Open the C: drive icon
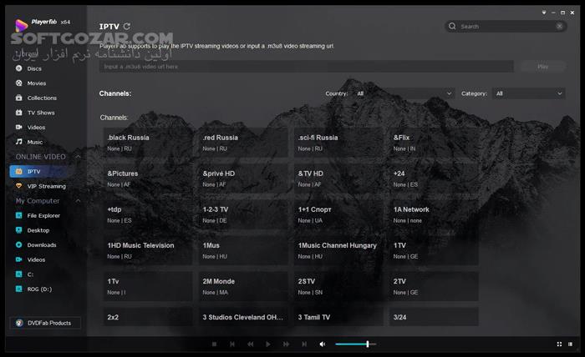Image resolution: width=585 pixels, height=357 pixels. [x=19, y=274]
